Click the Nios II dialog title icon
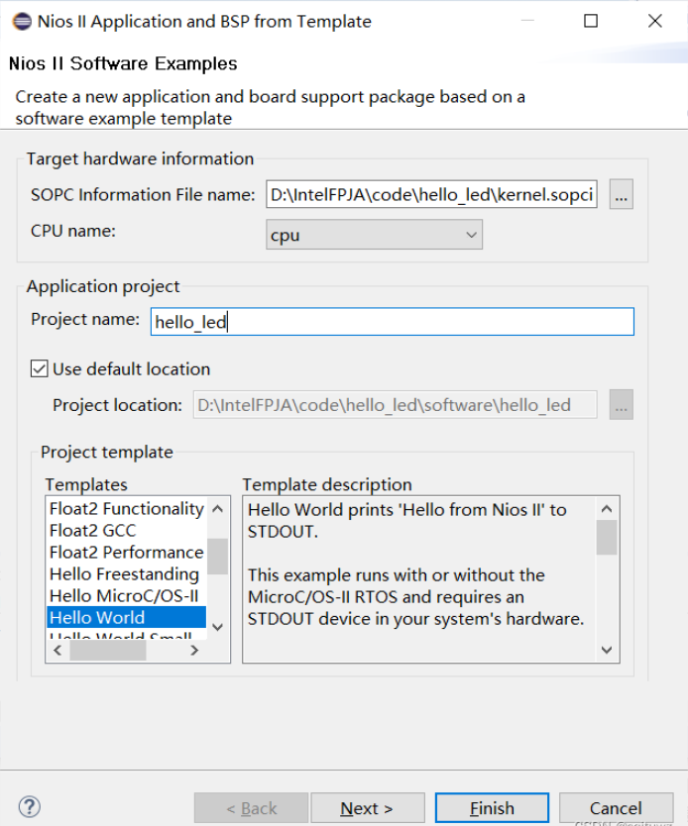 coord(21,21)
